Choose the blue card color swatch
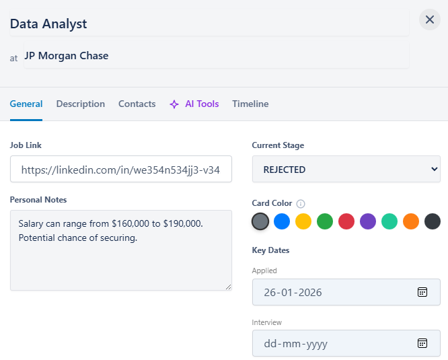Viewport: 448px width, 360px height. click(x=282, y=221)
